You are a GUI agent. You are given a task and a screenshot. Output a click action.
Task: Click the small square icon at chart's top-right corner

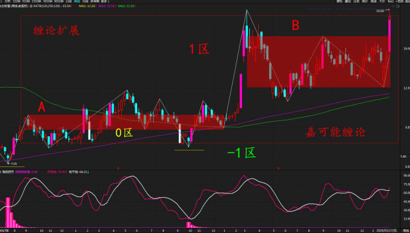397,6
